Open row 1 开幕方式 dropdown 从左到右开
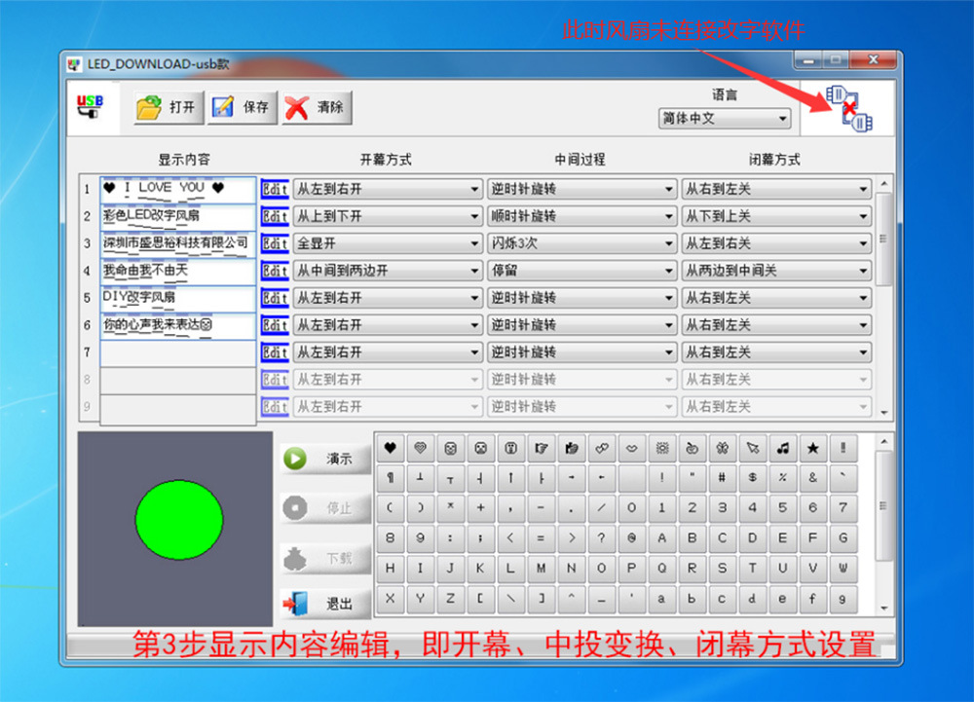Viewport: 974px width, 702px height. click(x=388, y=189)
